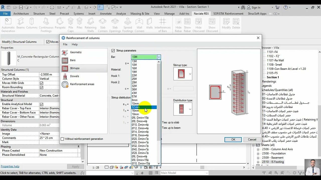Image resolution: width=321 pixels, height=180 pixels.
Task: Click the Wall Corners tool
Action: point(139,25)
